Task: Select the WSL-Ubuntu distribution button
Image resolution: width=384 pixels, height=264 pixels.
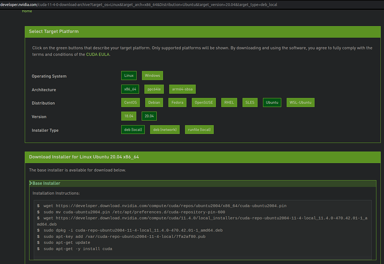Action: [301, 103]
